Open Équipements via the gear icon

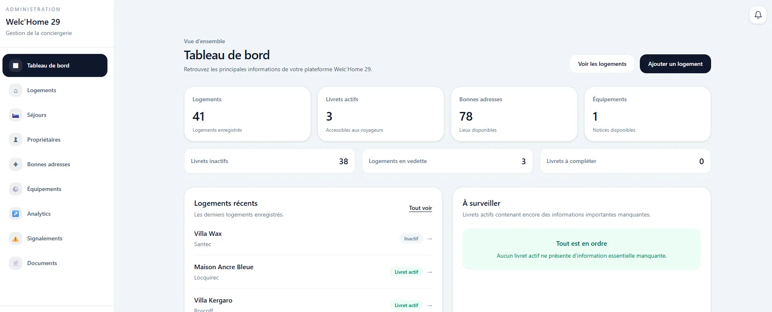pyautogui.click(x=16, y=189)
